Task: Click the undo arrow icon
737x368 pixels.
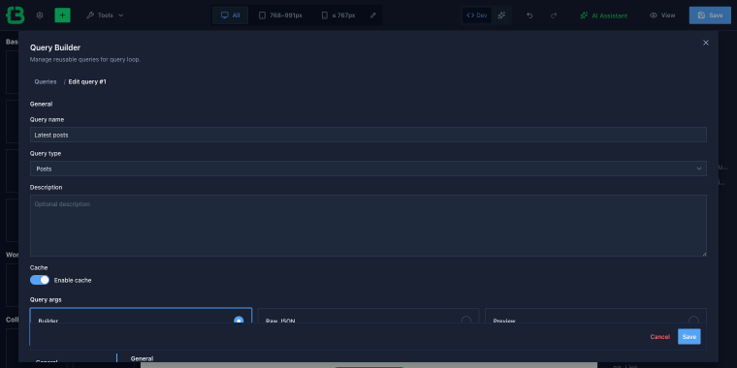Action: click(529, 15)
